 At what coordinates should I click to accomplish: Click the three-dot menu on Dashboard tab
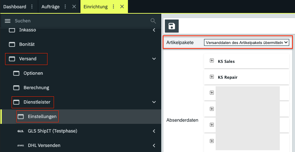[32, 6]
